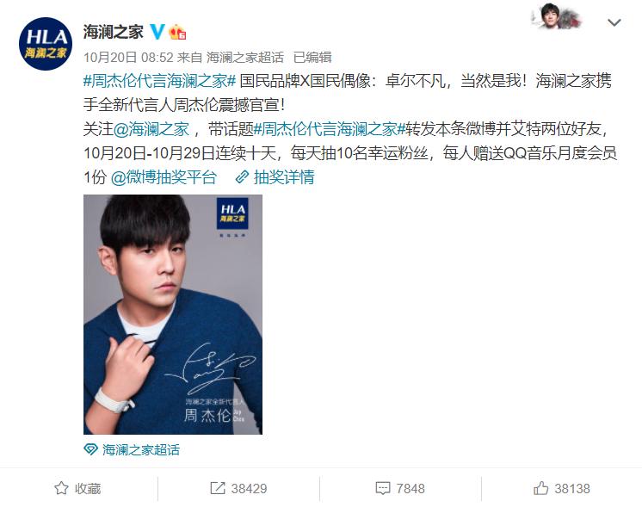Open the 海澜之家超话 tag below image

click(141, 449)
